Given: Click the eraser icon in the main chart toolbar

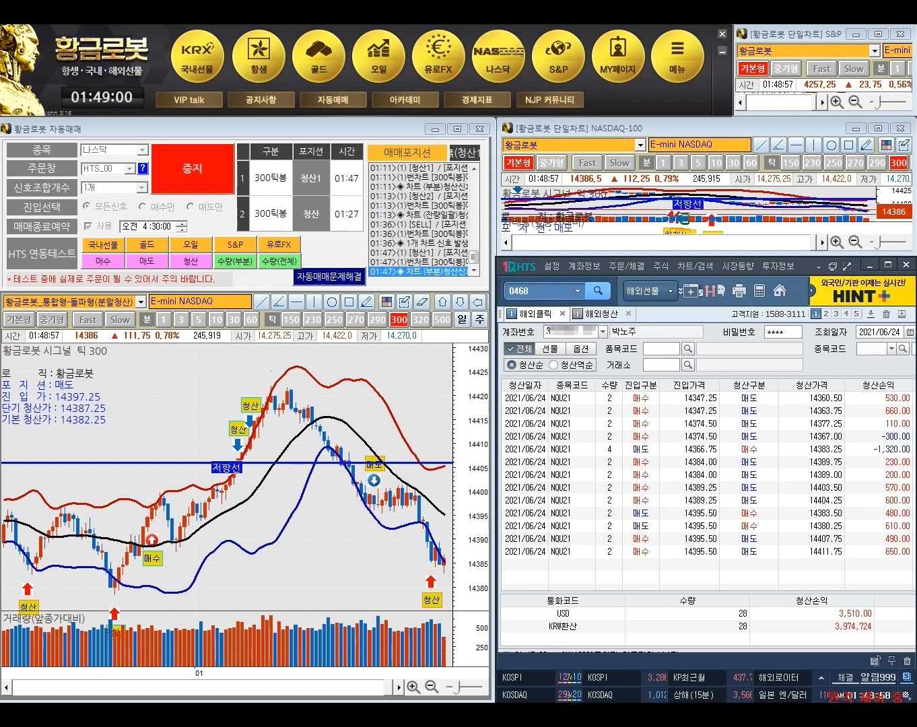Looking at the screenshot, I should click(421, 302).
